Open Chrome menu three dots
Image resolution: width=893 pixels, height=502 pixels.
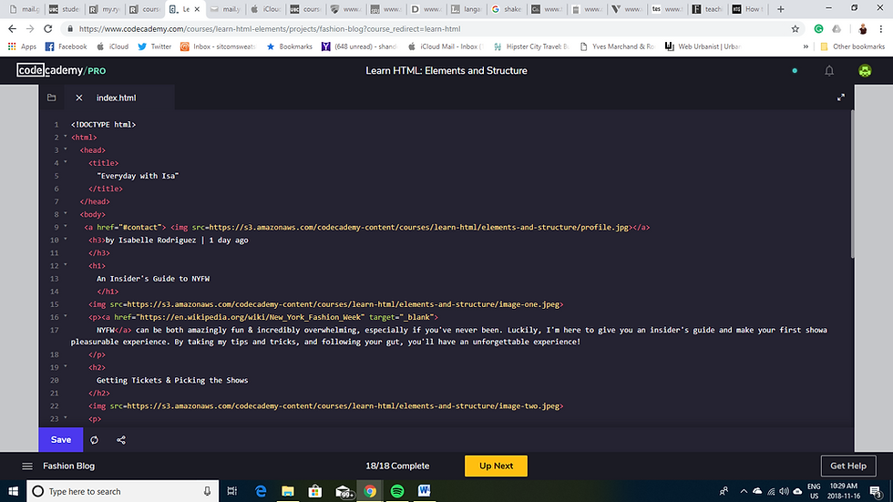coord(880,29)
